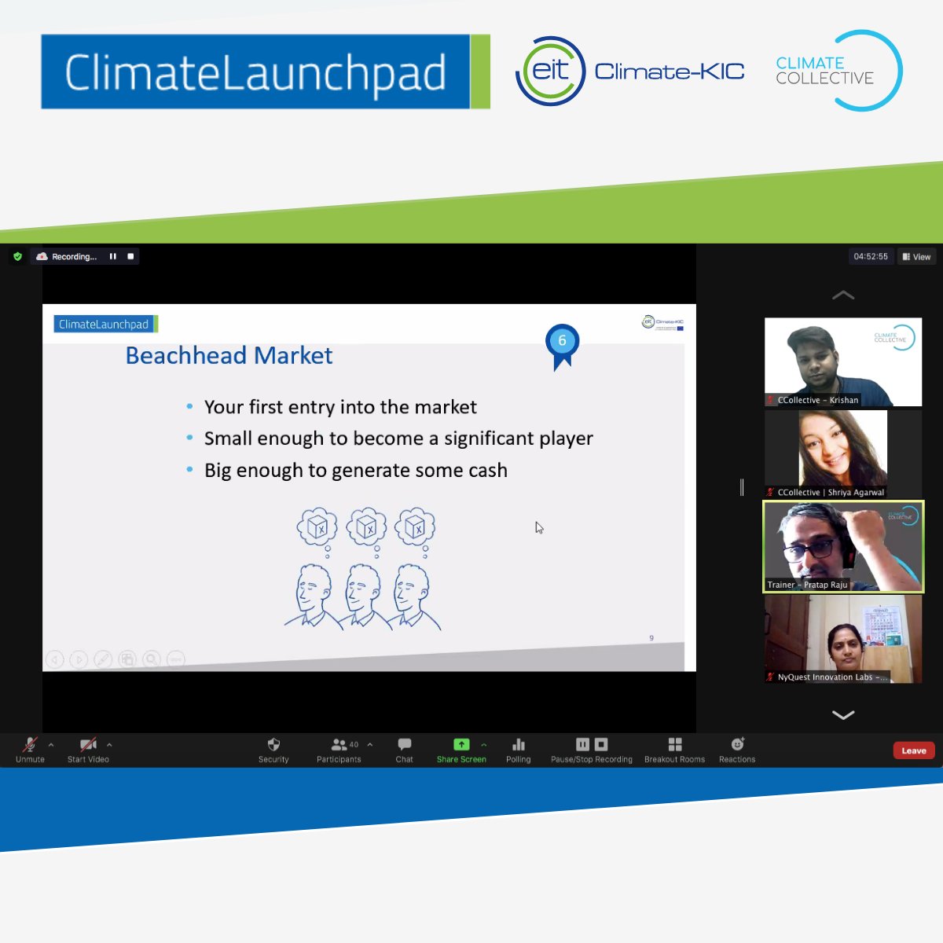The image size is (943, 943).
Task: Open slideshow more options ellipsis
Action: (176, 659)
